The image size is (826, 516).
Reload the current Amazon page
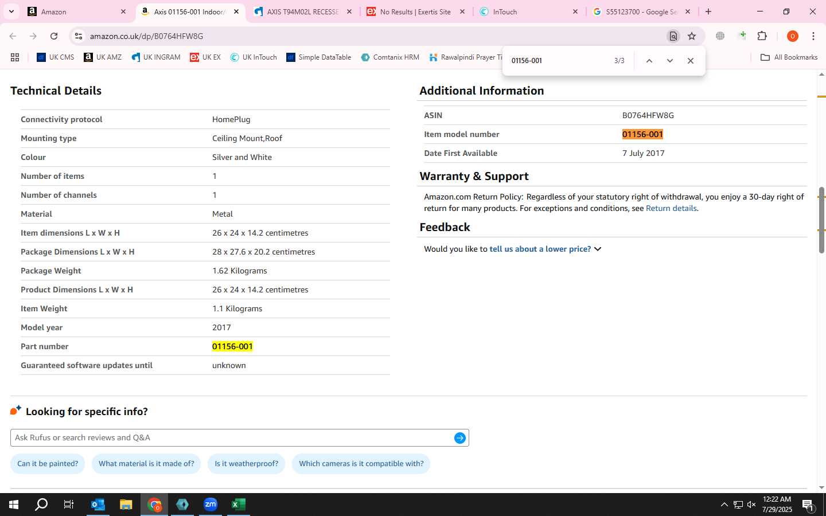click(54, 36)
